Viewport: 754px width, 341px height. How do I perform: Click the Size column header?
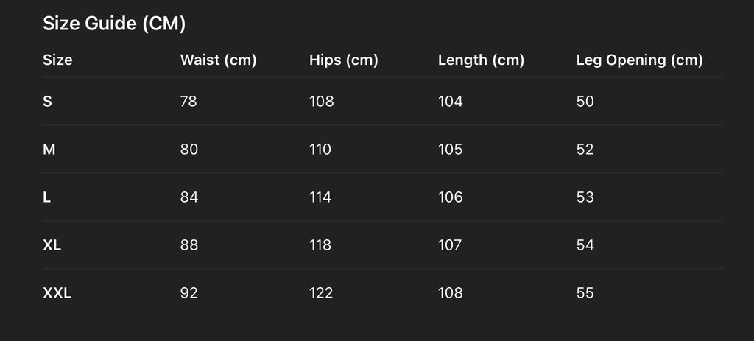click(57, 60)
